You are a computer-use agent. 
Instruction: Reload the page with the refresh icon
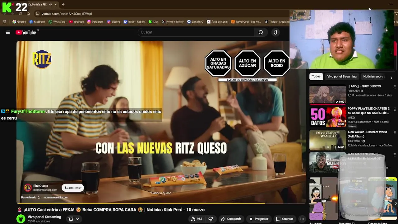20,14
